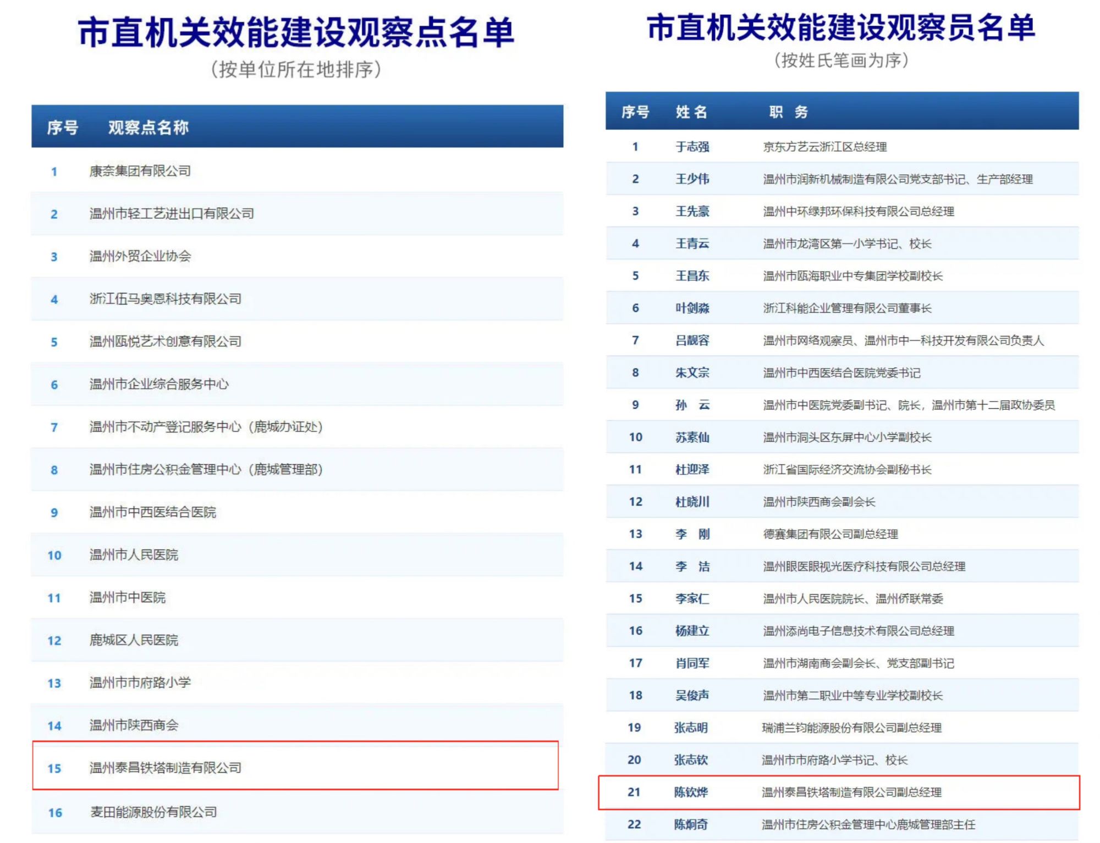Viewport: 1100px width, 843px height.
Task: Select observation point 温州市中医院
Action: click(x=297, y=597)
